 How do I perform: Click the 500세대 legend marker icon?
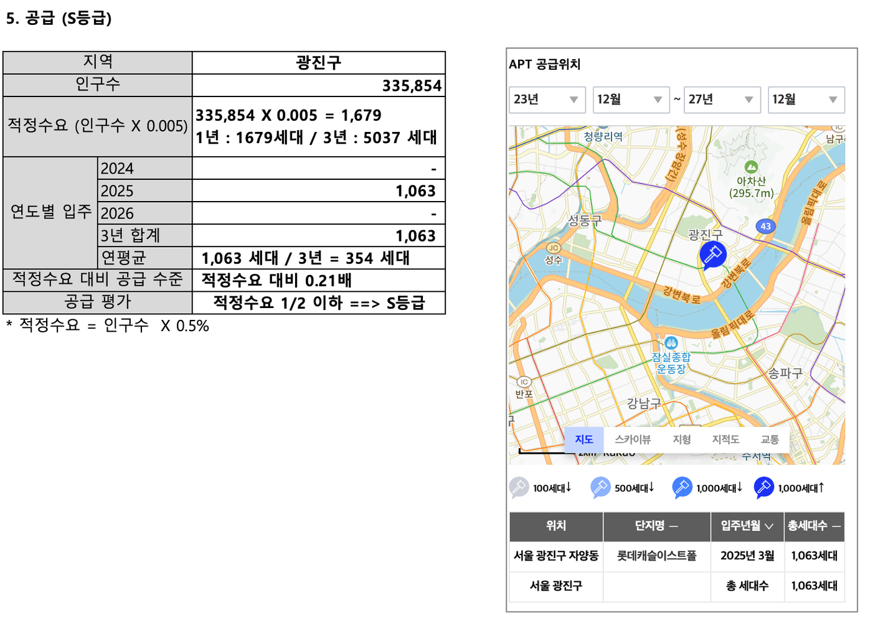click(600, 487)
